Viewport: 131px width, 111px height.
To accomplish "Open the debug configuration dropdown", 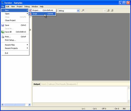I will coord(78,11).
